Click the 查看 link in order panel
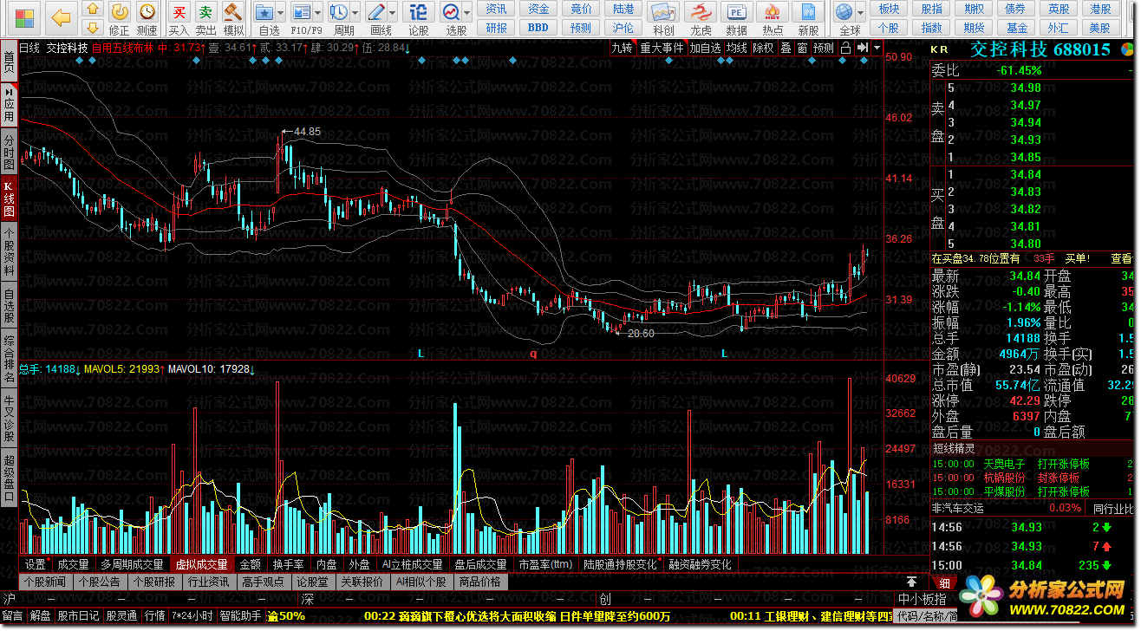1141x631 pixels. [x=1121, y=258]
